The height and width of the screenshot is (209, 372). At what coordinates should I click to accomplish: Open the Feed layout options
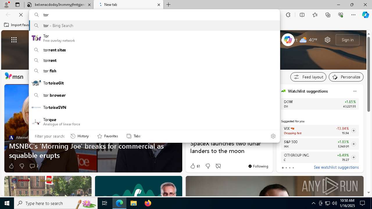point(308,77)
